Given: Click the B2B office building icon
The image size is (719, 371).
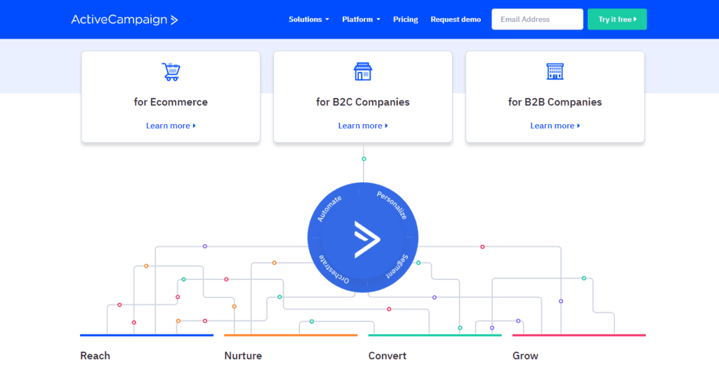Looking at the screenshot, I should tap(555, 72).
